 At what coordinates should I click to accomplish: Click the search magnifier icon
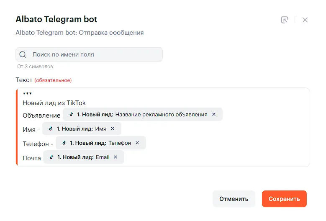click(x=23, y=54)
